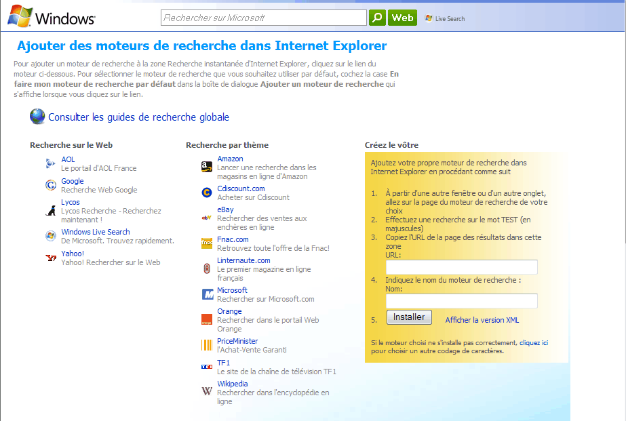Click the text Acheter sur Cdiscount
Screen dimensions: 626x421
(x=253, y=197)
